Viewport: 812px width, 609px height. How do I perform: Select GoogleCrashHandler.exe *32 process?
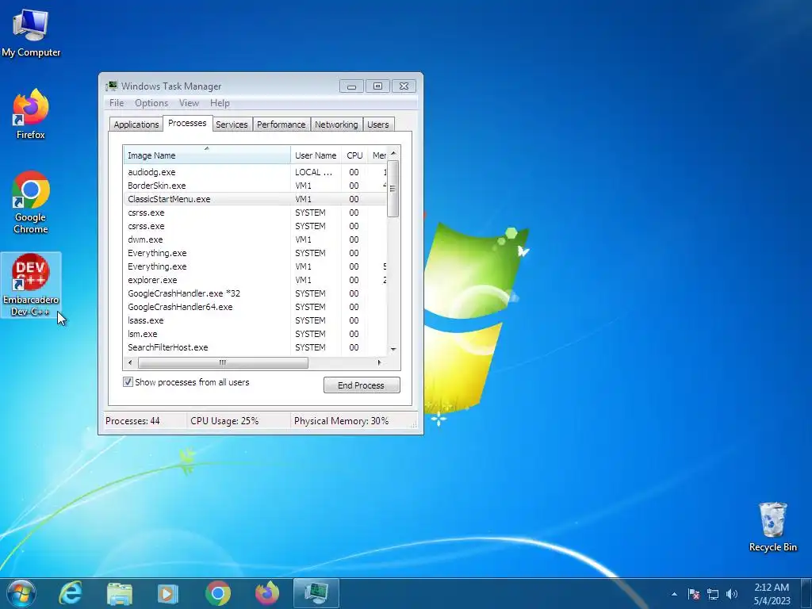255,293
